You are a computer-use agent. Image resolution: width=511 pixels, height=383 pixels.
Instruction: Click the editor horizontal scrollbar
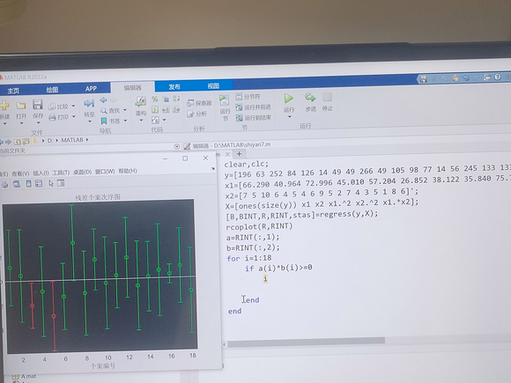tap(306, 342)
